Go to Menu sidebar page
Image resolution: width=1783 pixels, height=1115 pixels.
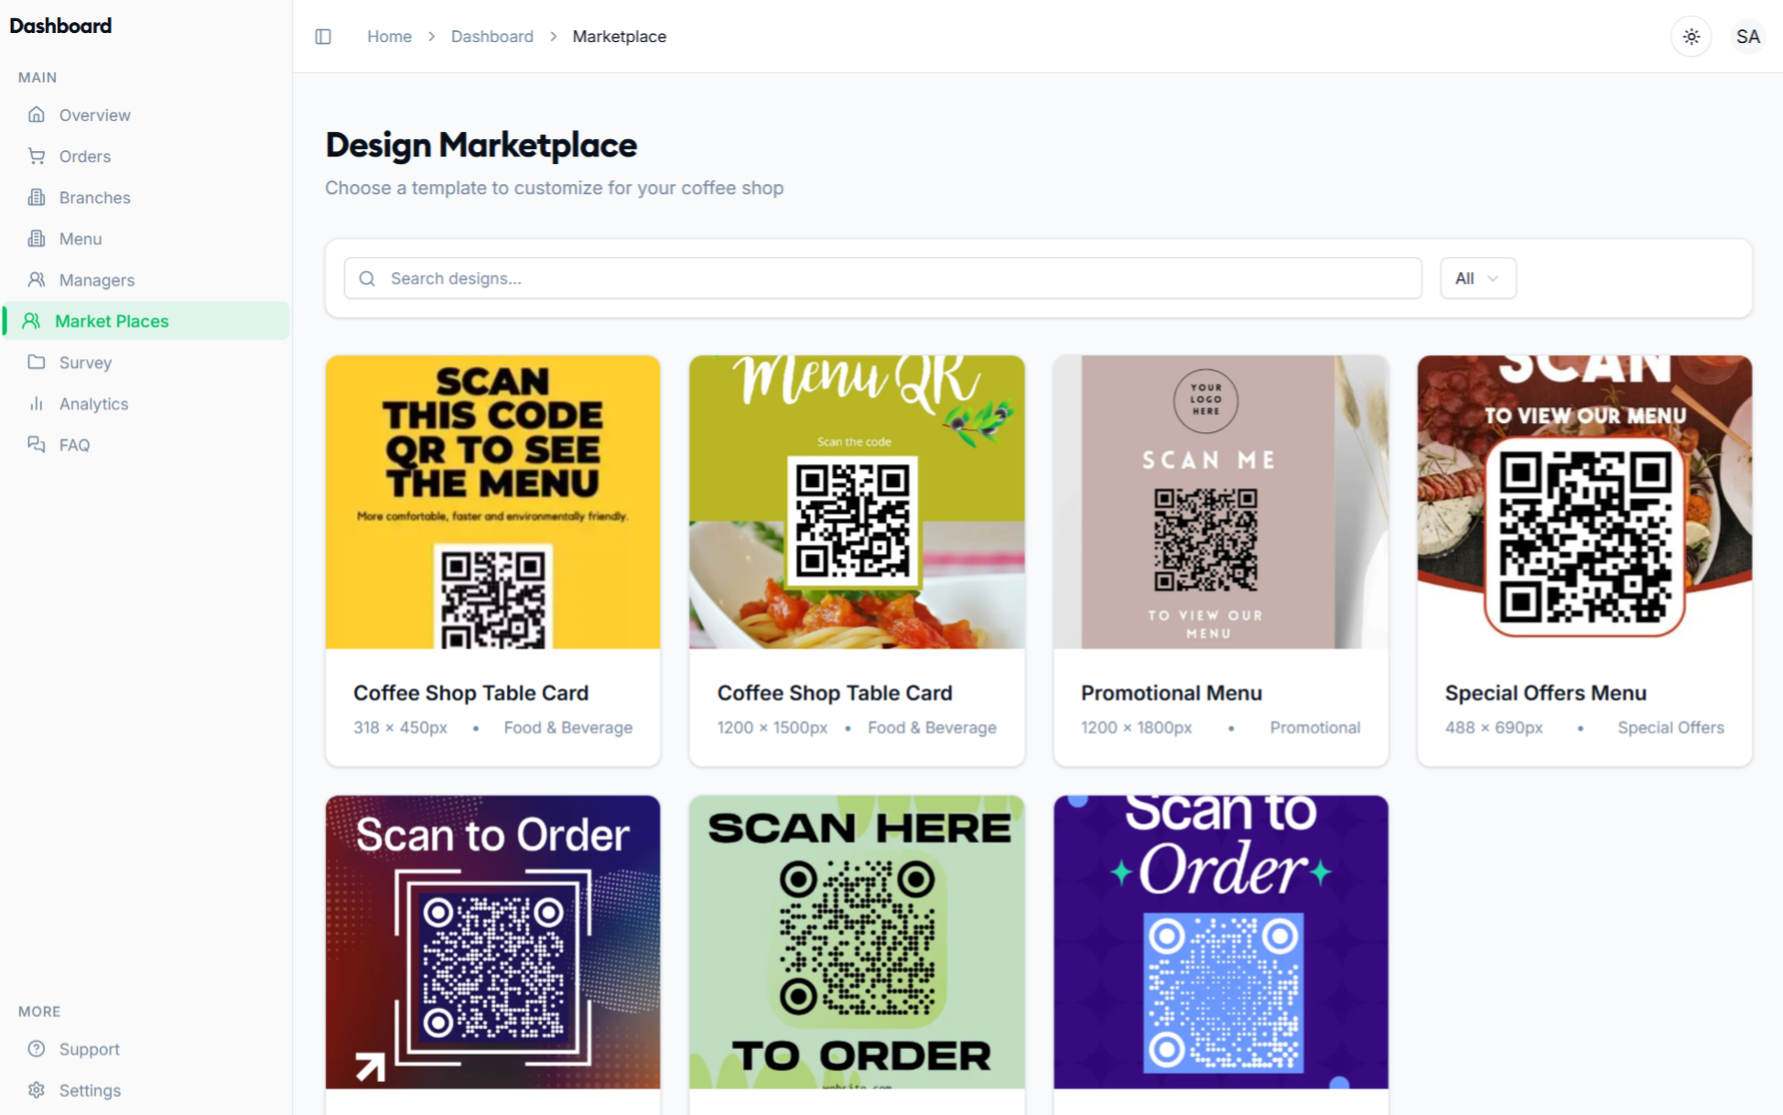(80, 239)
